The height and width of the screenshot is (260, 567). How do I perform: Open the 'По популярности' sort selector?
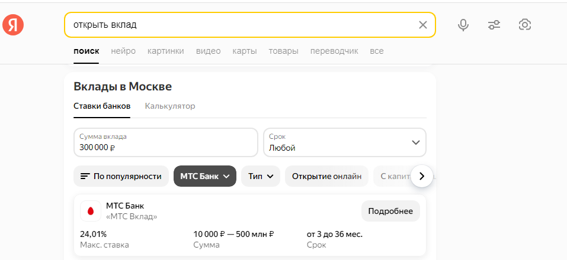[x=121, y=176]
